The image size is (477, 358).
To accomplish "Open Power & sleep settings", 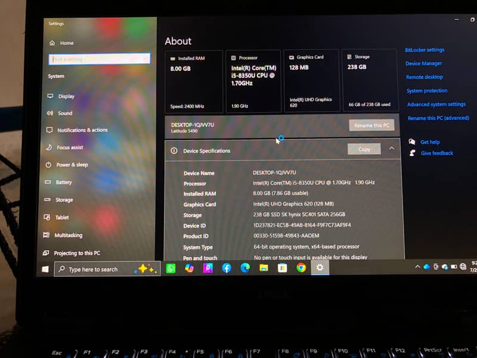I will tap(67, 165).
